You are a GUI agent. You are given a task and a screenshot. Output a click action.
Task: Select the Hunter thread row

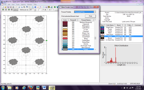tap(121, 31)
